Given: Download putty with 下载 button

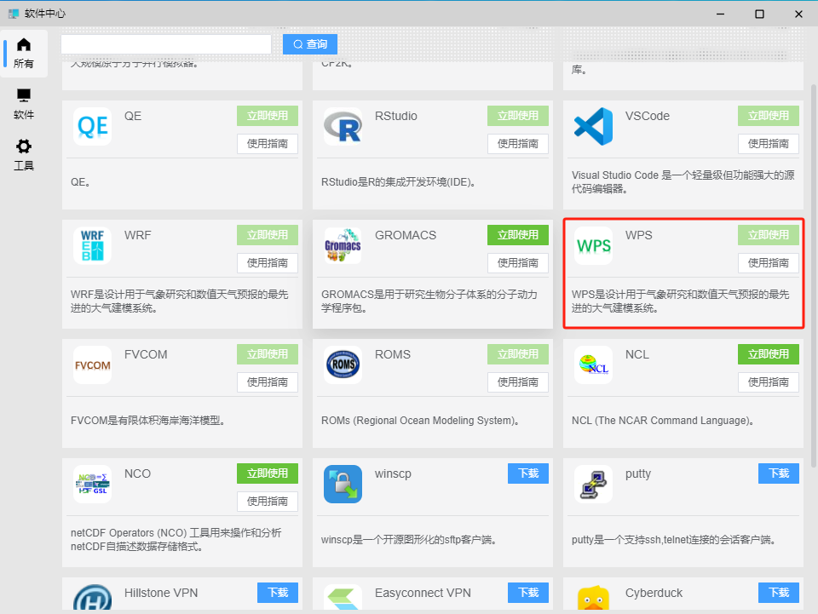Looking at the screenshot, I should coord(778,473).
